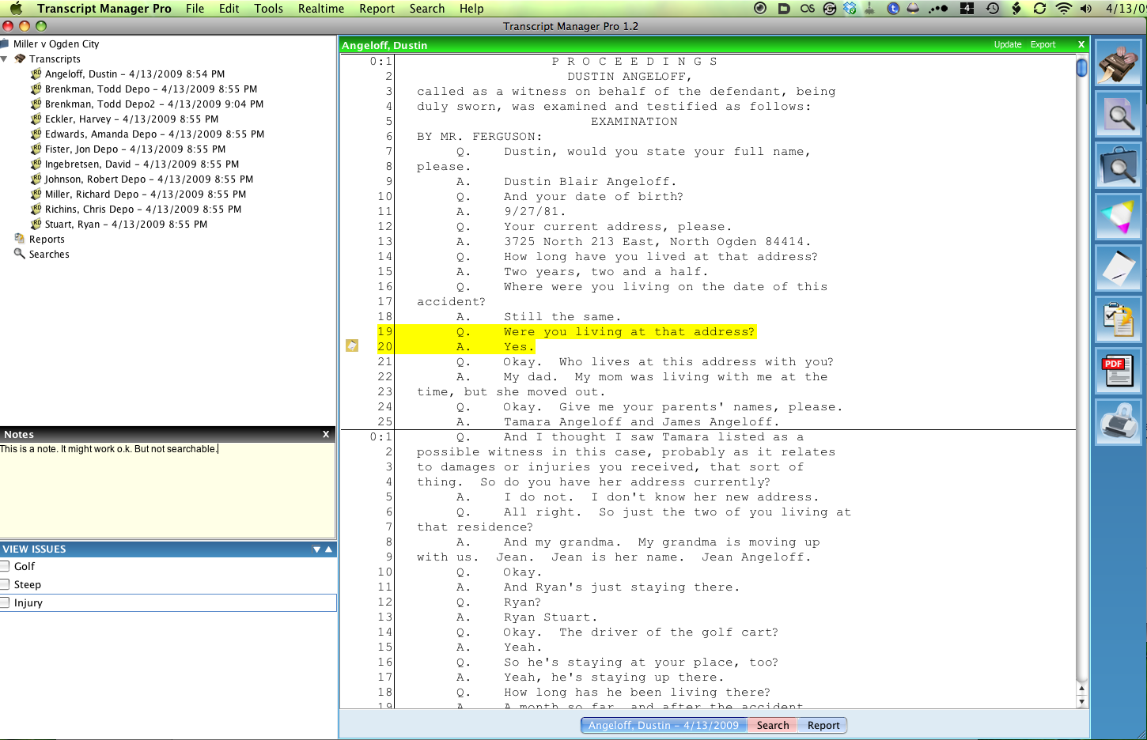Click the stenograph machine icon in right toolbar
Screen dimensions: 1147x740
pos(1119,62)
